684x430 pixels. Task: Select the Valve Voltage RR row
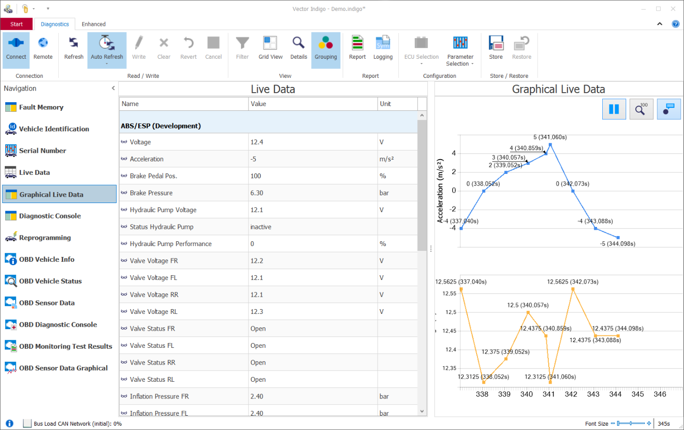tap(268, 295)
